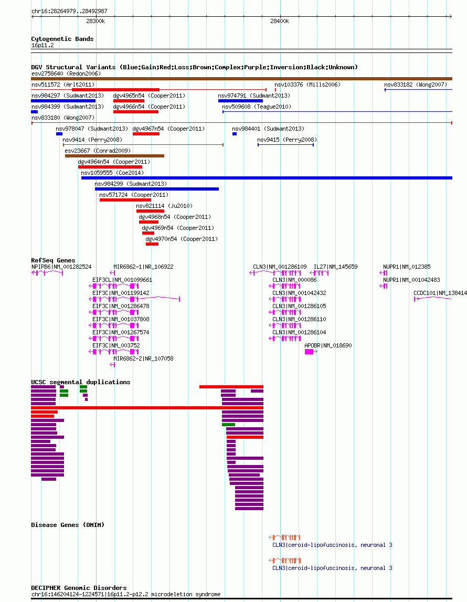Screen dimensions: 467x602
Task: Click the 16p11.2 band label
Action: click(43, 45)
